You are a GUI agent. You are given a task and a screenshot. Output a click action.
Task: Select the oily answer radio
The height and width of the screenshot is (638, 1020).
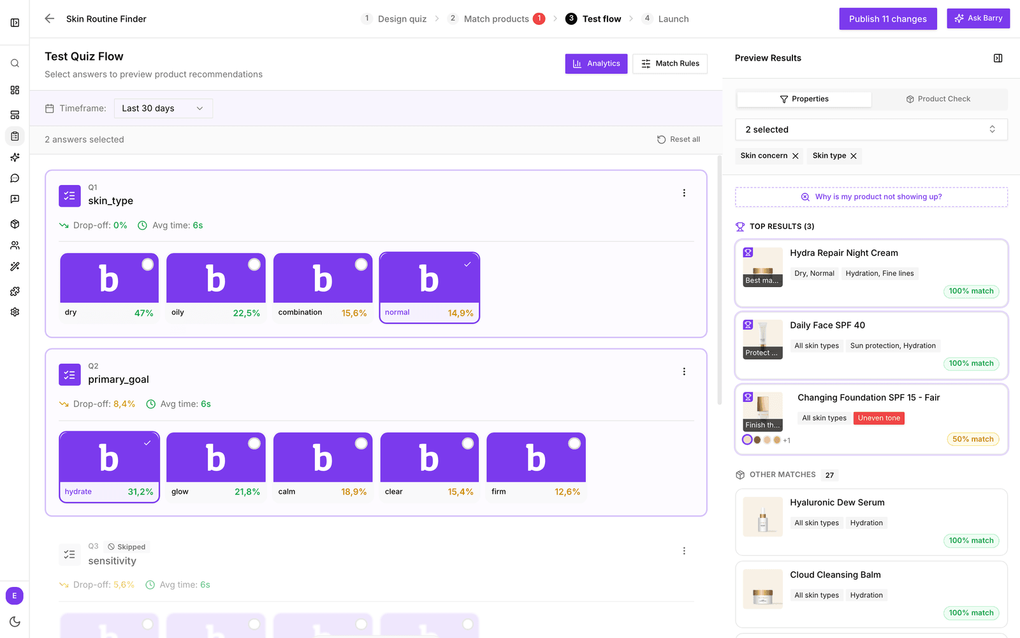click(254, 264)
